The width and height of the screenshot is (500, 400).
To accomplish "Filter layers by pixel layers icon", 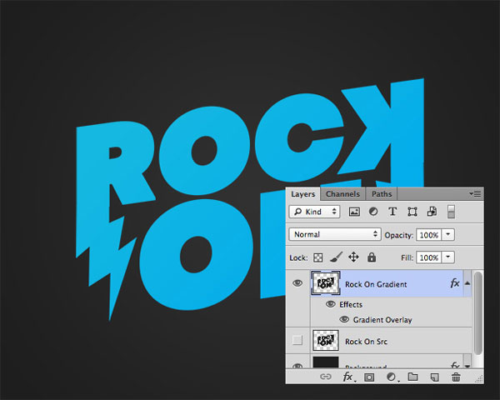I will click(354, 212).
